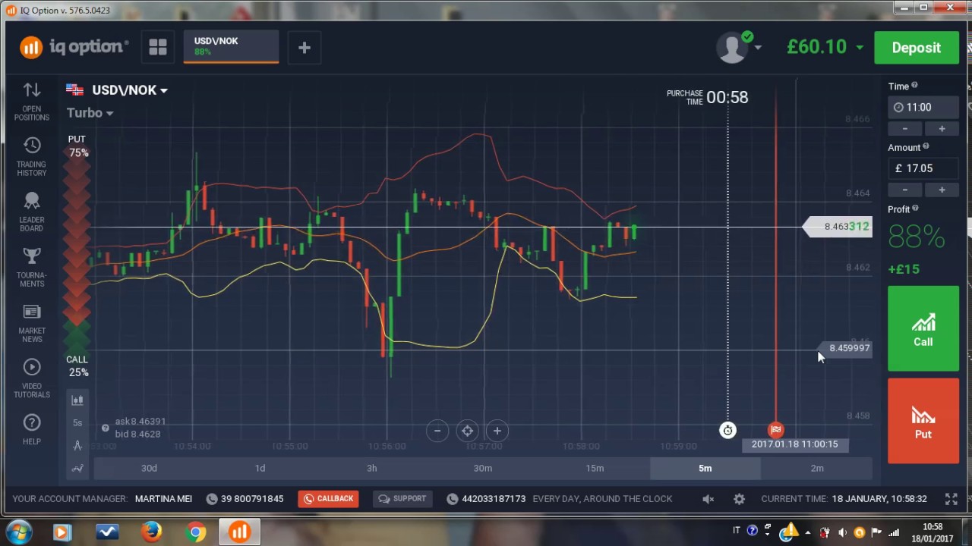Decrease expiration time with minus
The width and height of the screenshot is (972, 546).
(x=905, y=128)
